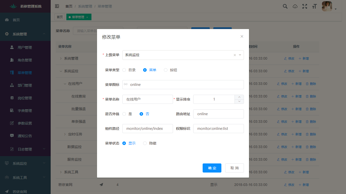
Task: Click 删除 in the 服务监控 row
Action: click(x=311, y=159)
